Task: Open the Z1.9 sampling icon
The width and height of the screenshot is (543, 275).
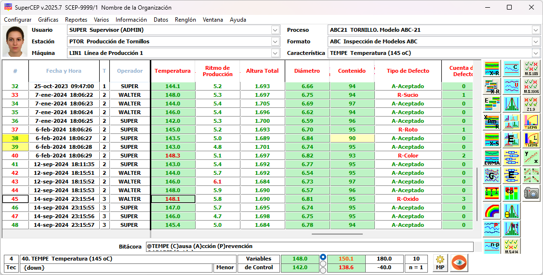Action: (531, 104)
